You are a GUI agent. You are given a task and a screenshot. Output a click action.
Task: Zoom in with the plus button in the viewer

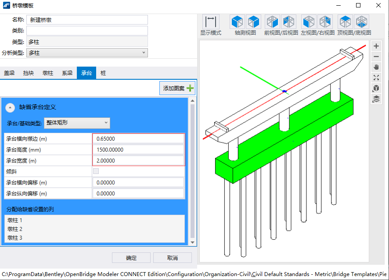click(376, 46)
